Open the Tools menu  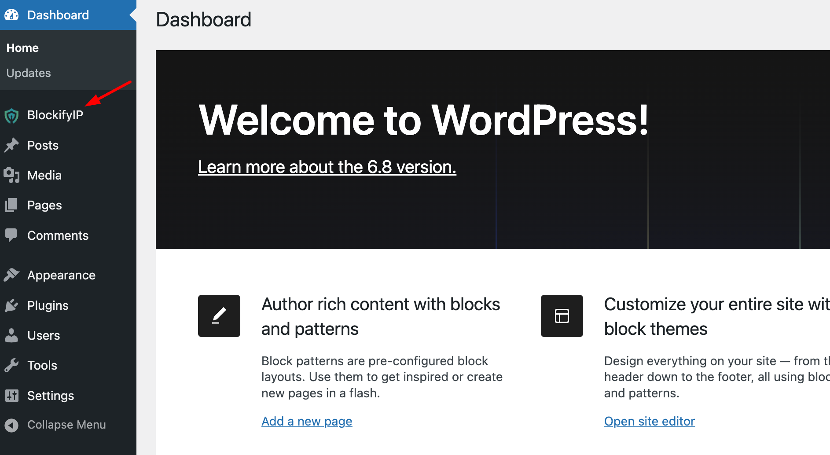coord(68,365)
